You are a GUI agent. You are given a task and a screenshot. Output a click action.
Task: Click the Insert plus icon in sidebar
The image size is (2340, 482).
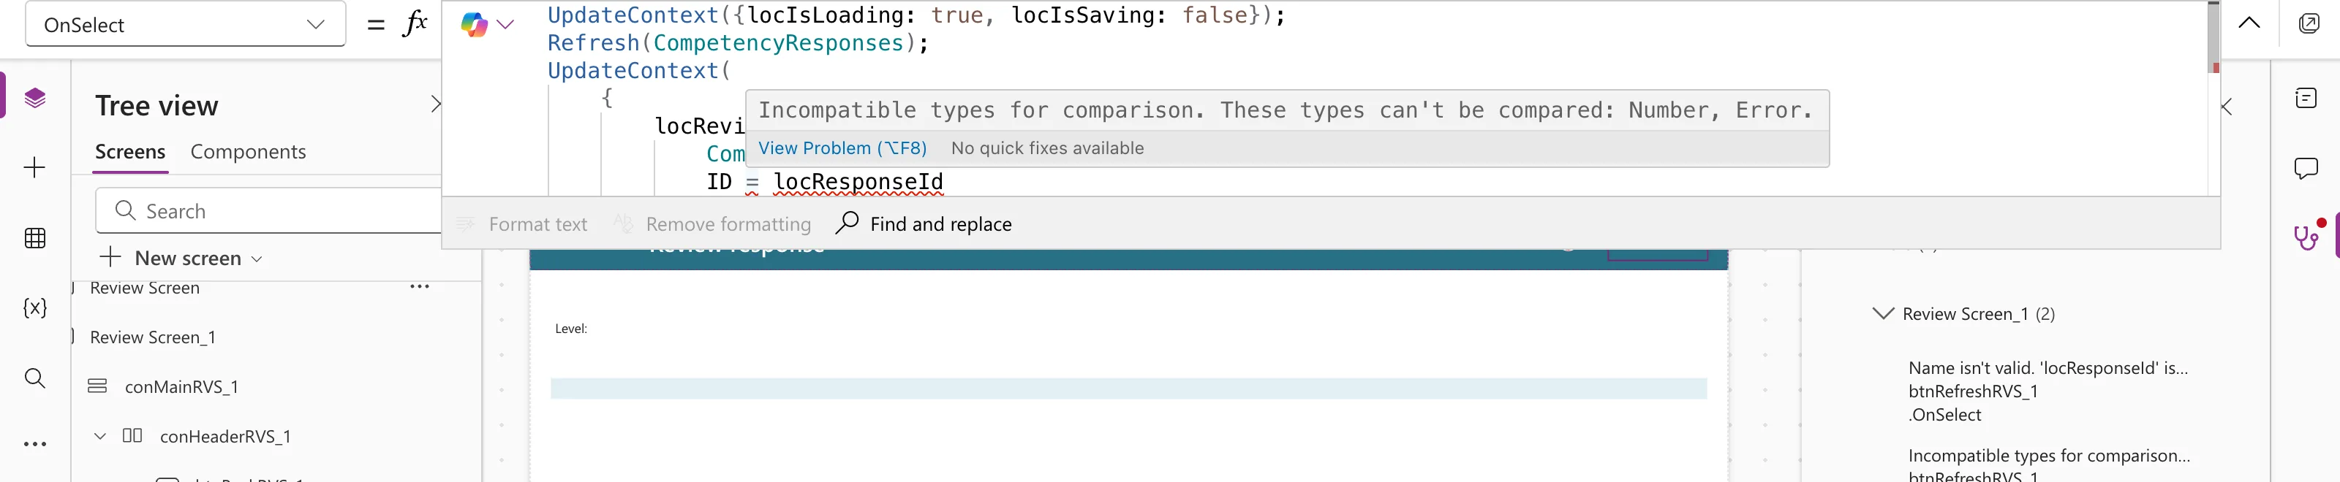pos(34,167)
